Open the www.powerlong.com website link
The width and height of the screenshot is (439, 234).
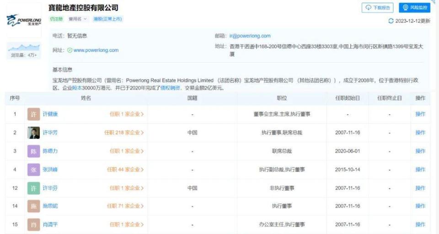[96, 50]
